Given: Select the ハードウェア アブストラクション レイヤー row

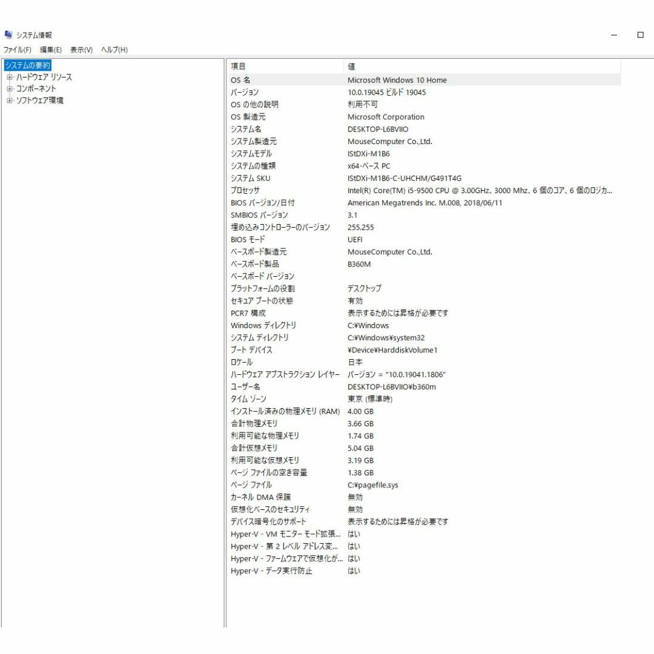Looking at the screenshot, I should click(424, 375).
